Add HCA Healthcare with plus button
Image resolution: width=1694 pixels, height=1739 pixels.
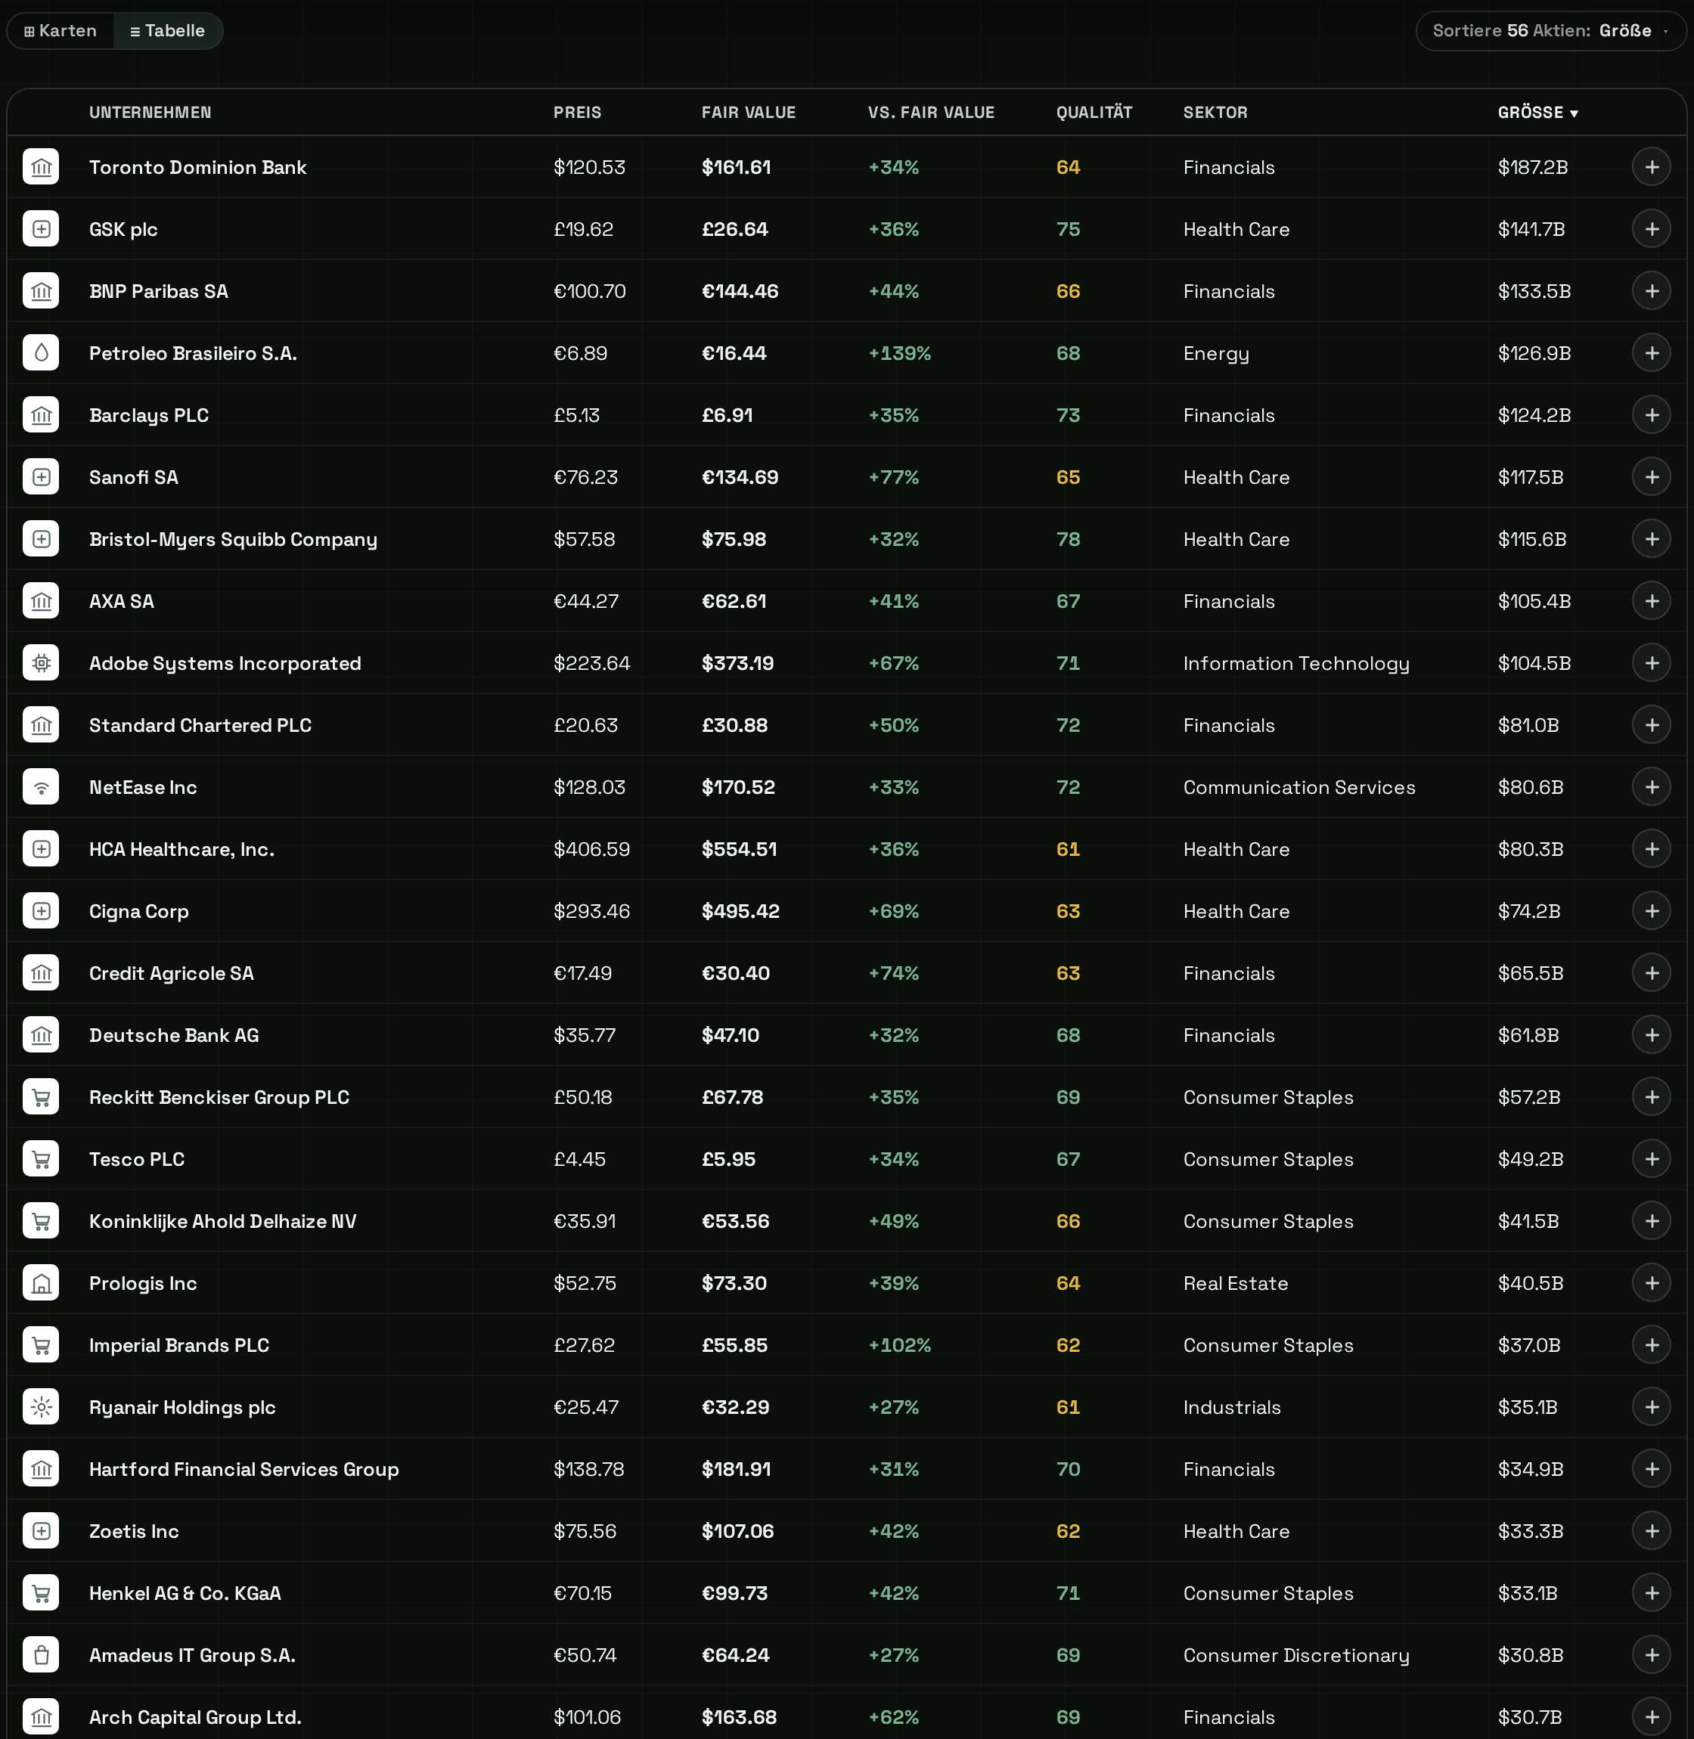click(x=1652, y=850)
